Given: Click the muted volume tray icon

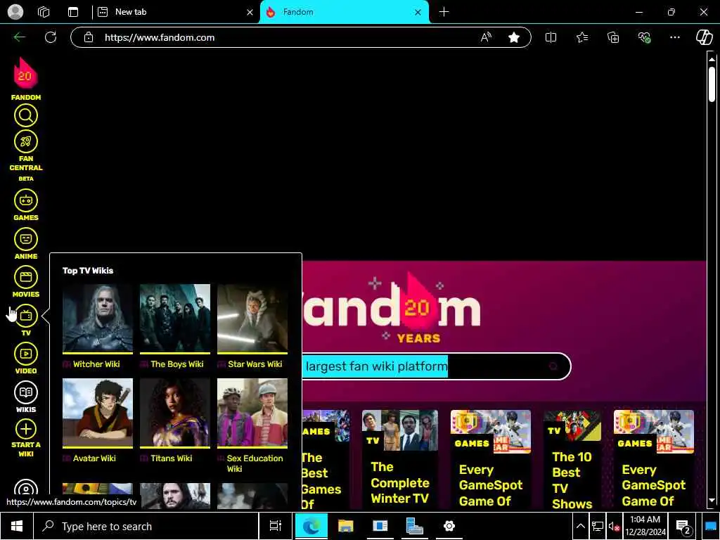Looking at the screenshot, I should (614, 527).
